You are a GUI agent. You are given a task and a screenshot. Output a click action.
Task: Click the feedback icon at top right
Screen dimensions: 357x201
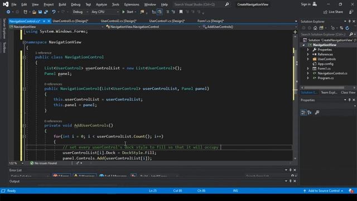click(x=351, y=12)
